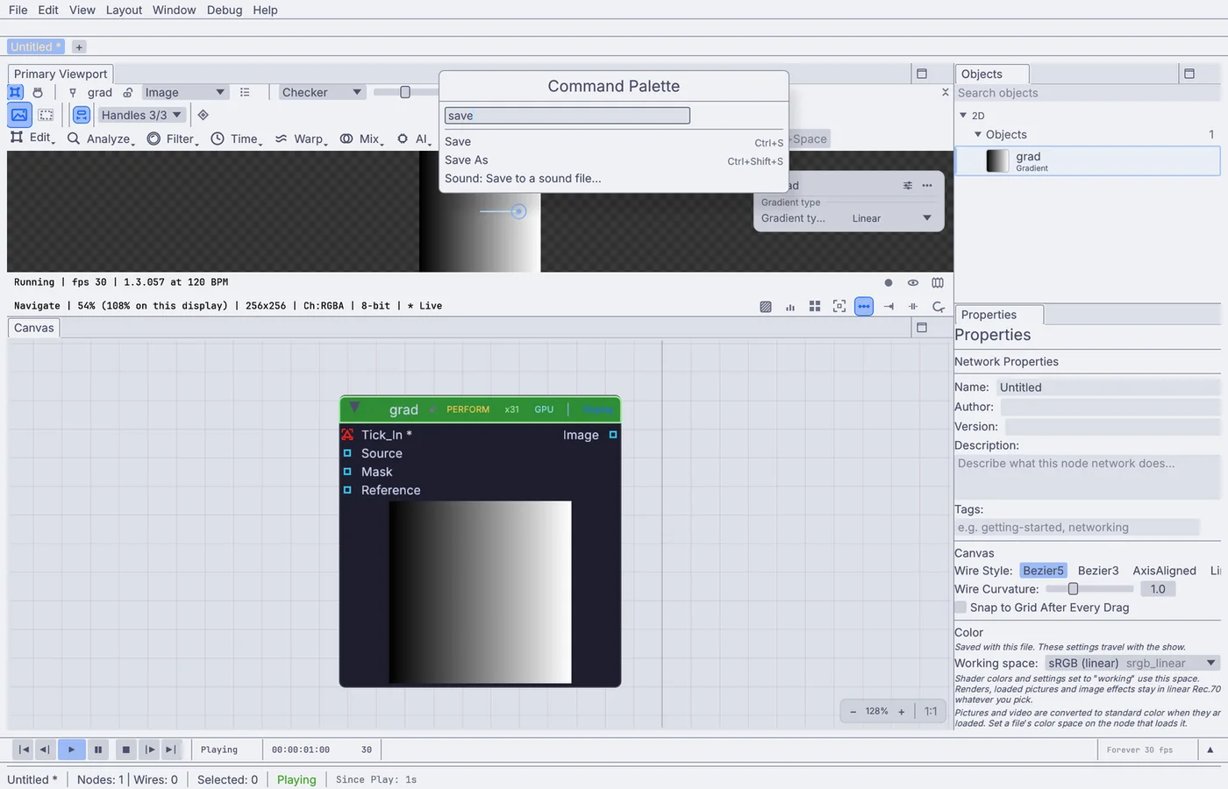Open the Linear gradient type dropdown
The height and width of the screenshot is (789, 1228).
point(891,218)
